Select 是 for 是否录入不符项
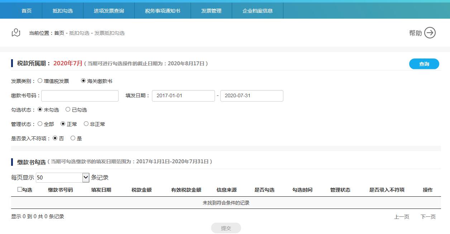The width and height of the screenshot is (450, 234). [x=73, y=138]
